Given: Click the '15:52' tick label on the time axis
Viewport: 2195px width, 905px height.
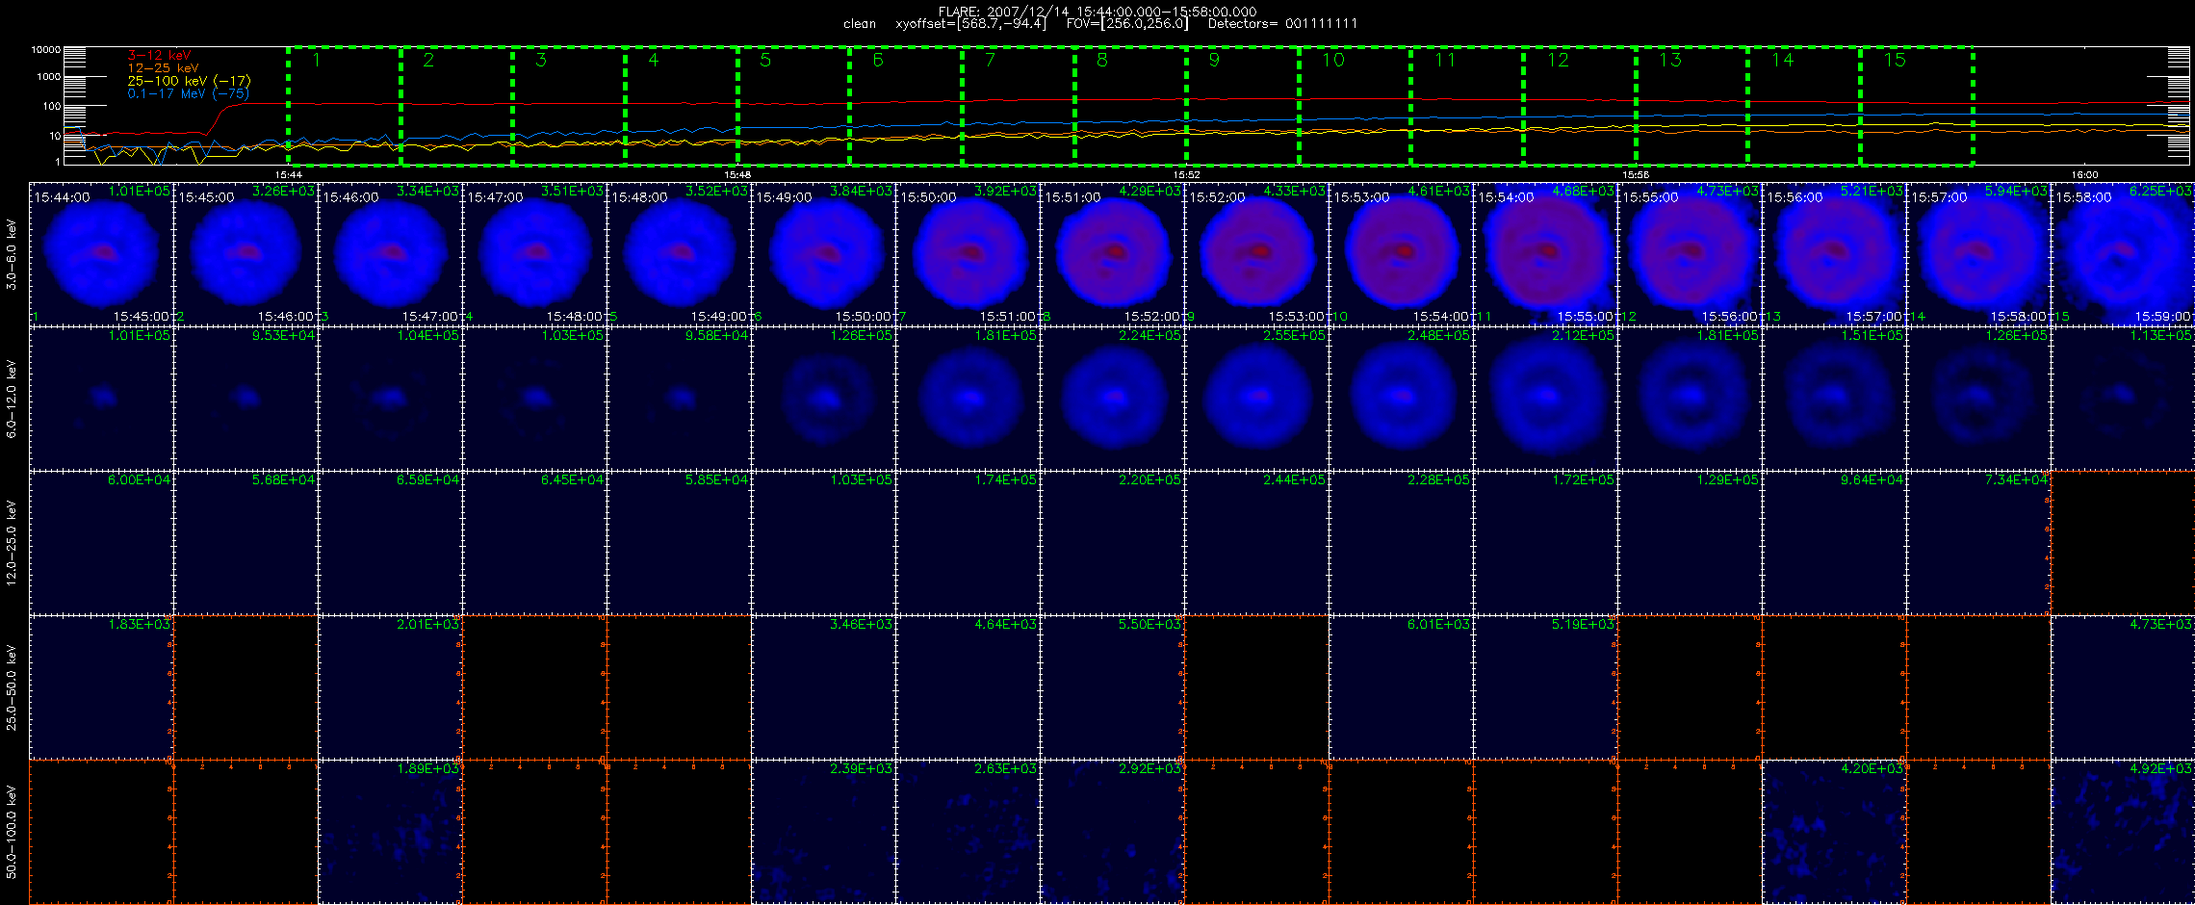Looking at the screenshot, I should point(1187,174).
